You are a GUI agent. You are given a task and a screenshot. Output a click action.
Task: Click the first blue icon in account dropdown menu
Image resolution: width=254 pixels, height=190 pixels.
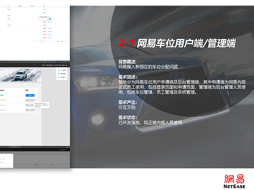tap(59, 70)
